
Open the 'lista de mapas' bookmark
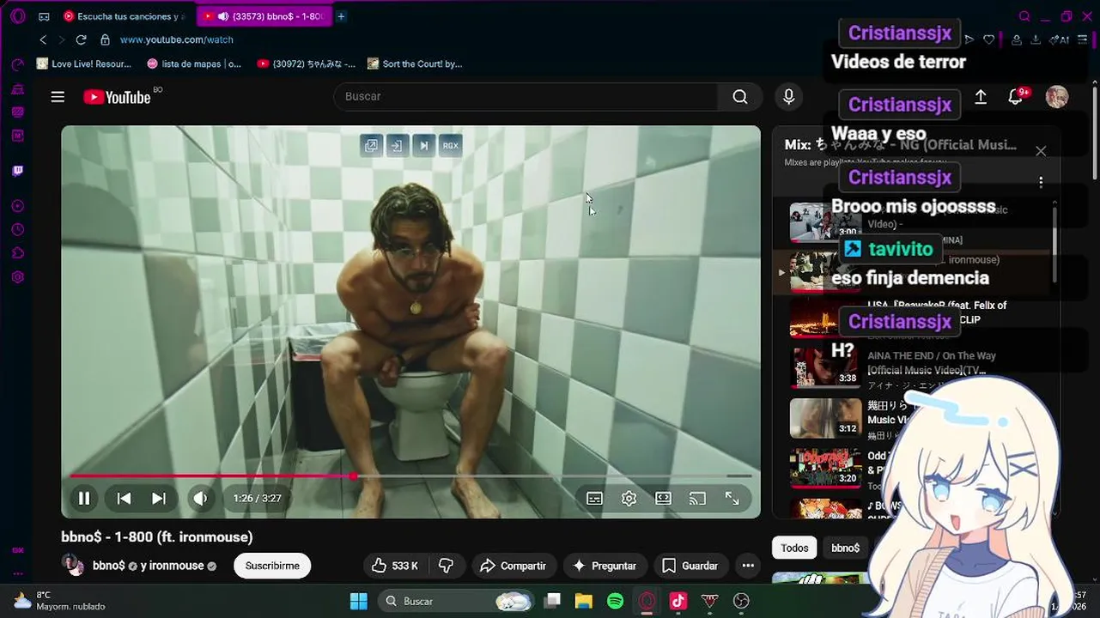(x=194, y=64)
